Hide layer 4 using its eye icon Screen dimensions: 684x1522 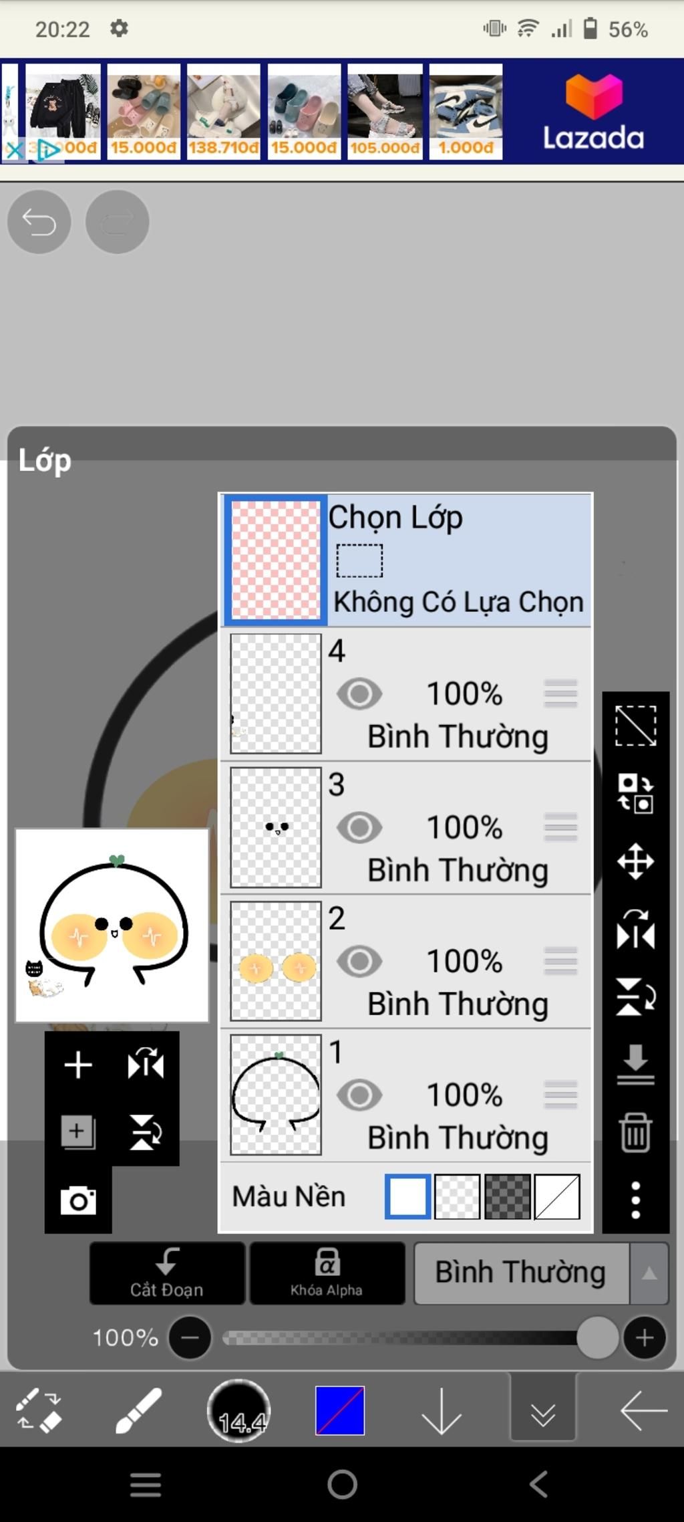pyautogui.click(x=359, y=694)
